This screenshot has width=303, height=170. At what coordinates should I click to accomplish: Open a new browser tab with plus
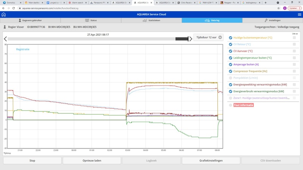pos(266,3)
